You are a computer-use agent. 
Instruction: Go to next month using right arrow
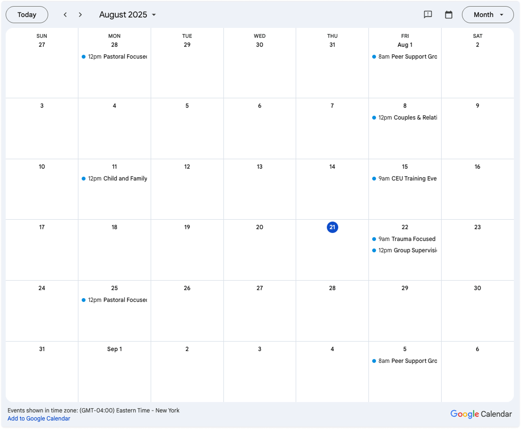(80, 15)
